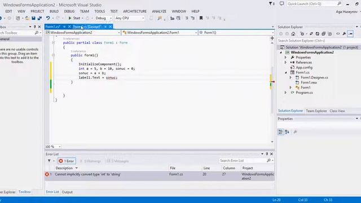Collapse the Form1 class outlining region

pos(53,43)
